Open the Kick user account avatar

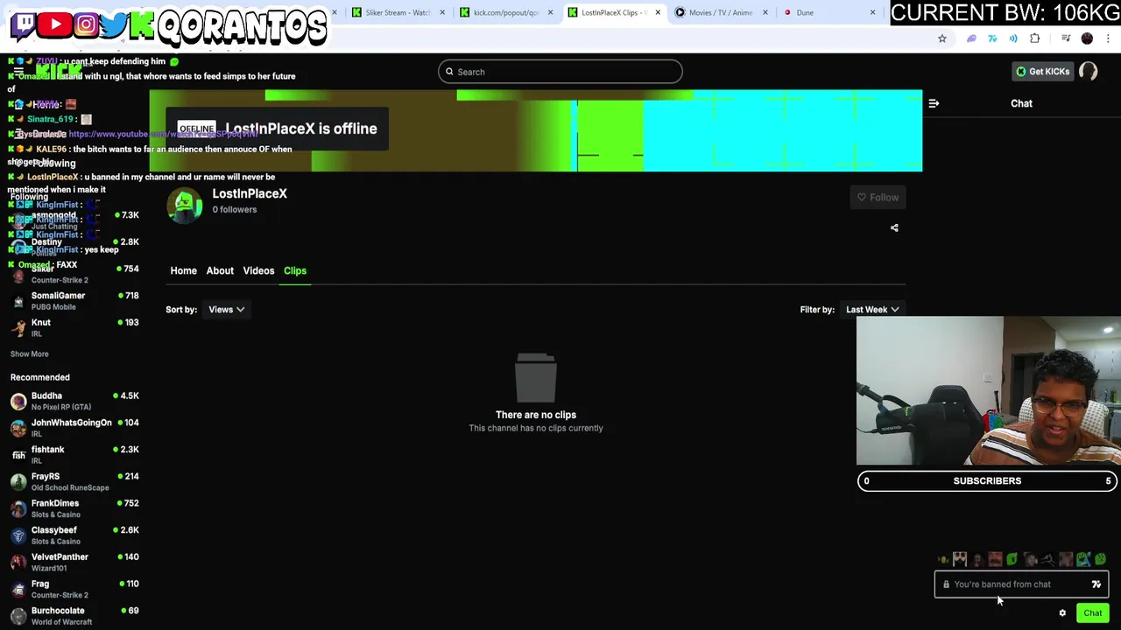(1089, 72)
